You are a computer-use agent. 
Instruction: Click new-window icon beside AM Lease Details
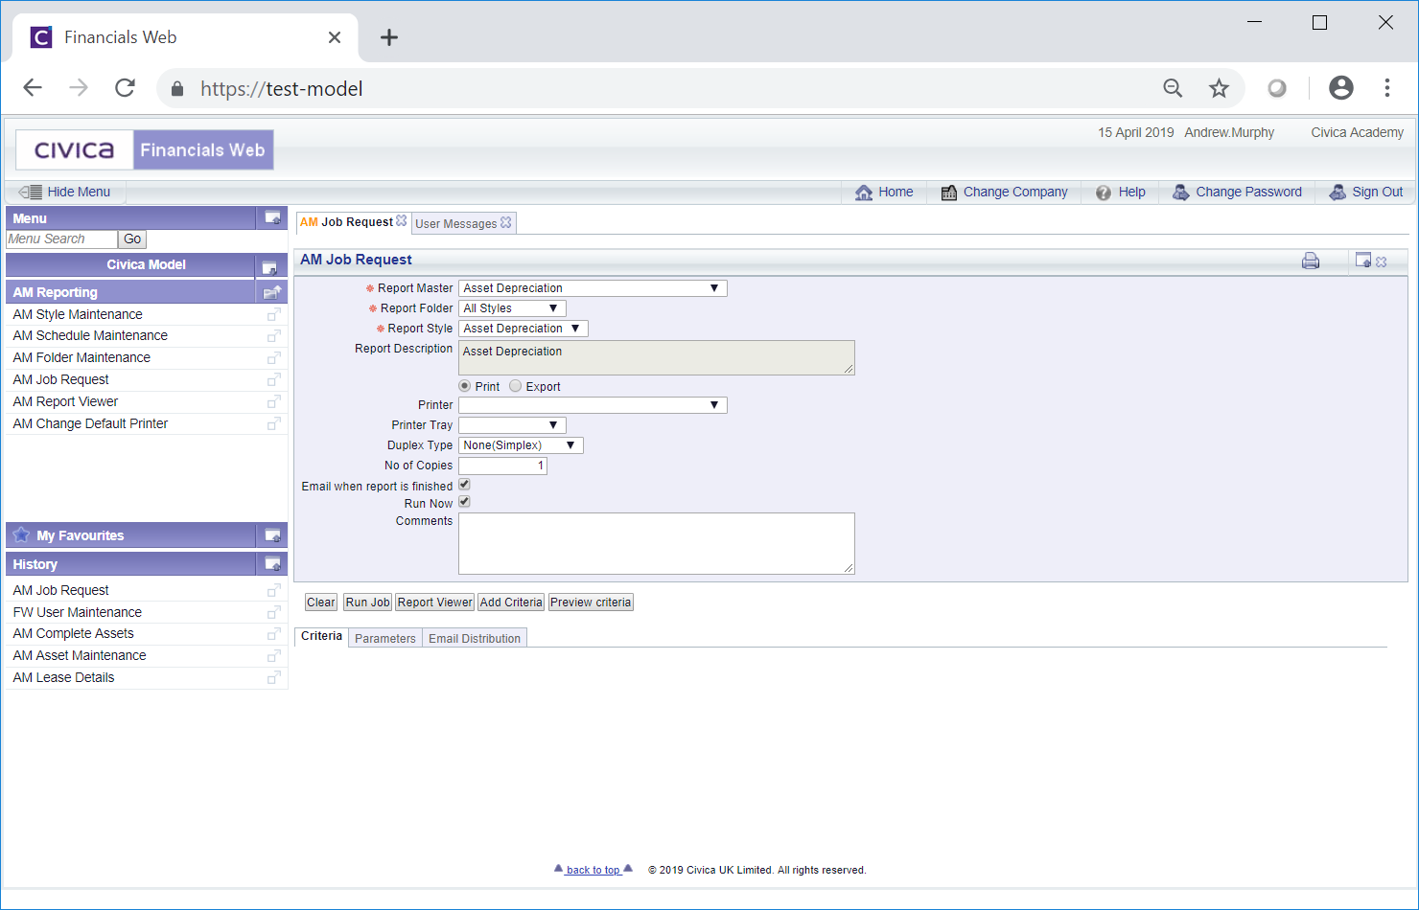click(x=273, y=677)
